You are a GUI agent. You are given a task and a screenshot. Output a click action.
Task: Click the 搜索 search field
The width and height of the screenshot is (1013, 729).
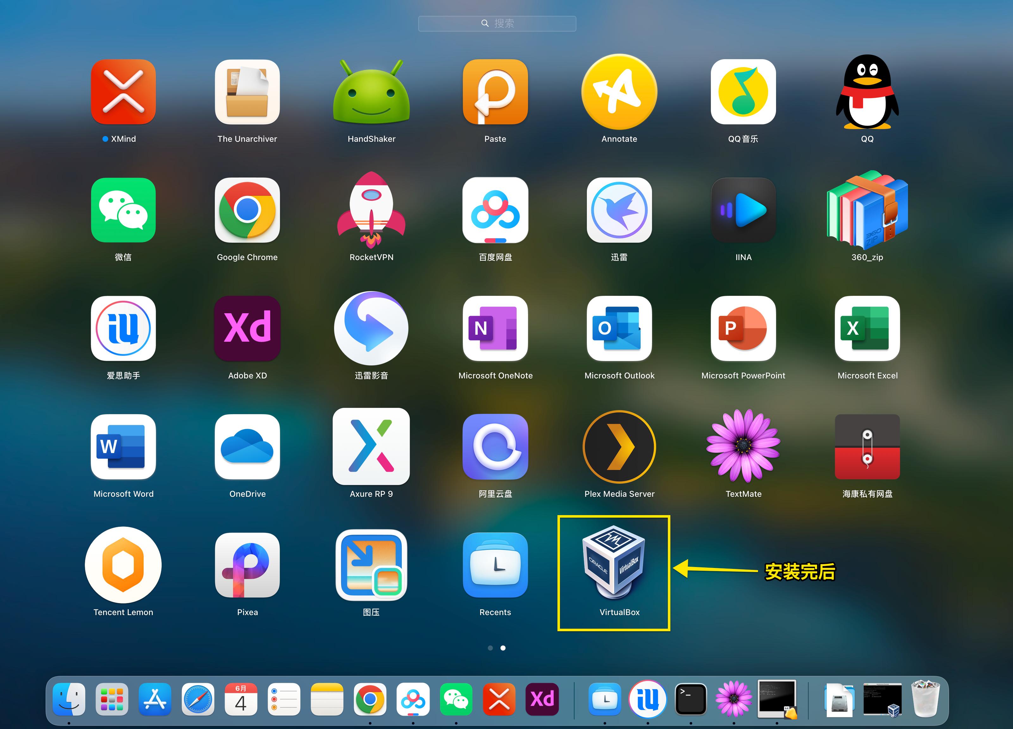pyautogui.click(x=497, y=23)
